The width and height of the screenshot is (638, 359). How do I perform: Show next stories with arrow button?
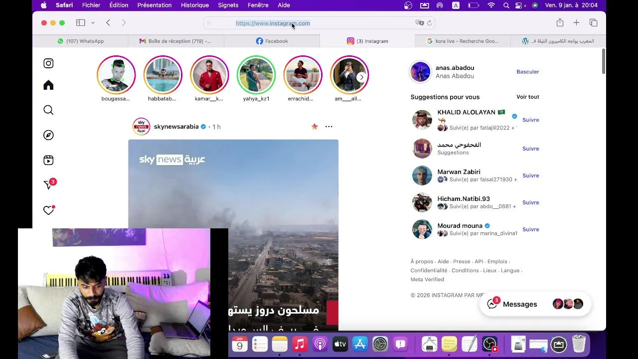pyautogui.click(x=361, y=77)
